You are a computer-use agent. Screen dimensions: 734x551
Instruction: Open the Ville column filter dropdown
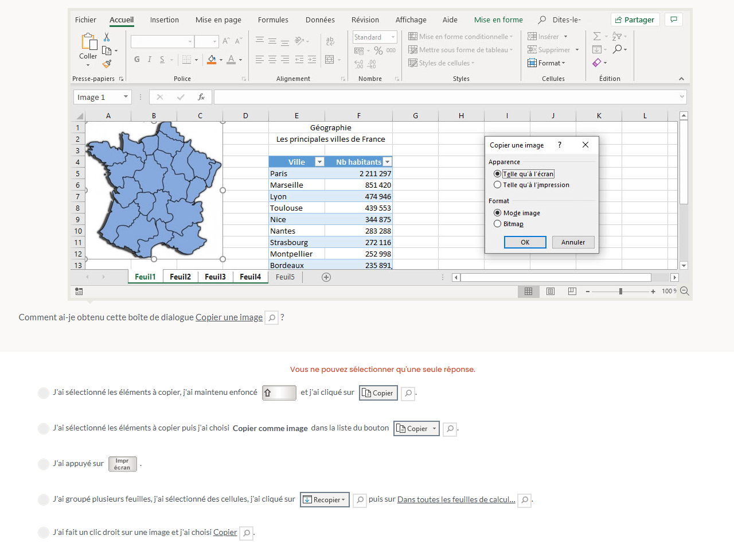[320, 162]
